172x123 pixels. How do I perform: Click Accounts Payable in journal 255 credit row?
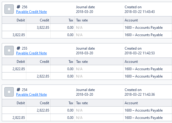click(144, 76)
